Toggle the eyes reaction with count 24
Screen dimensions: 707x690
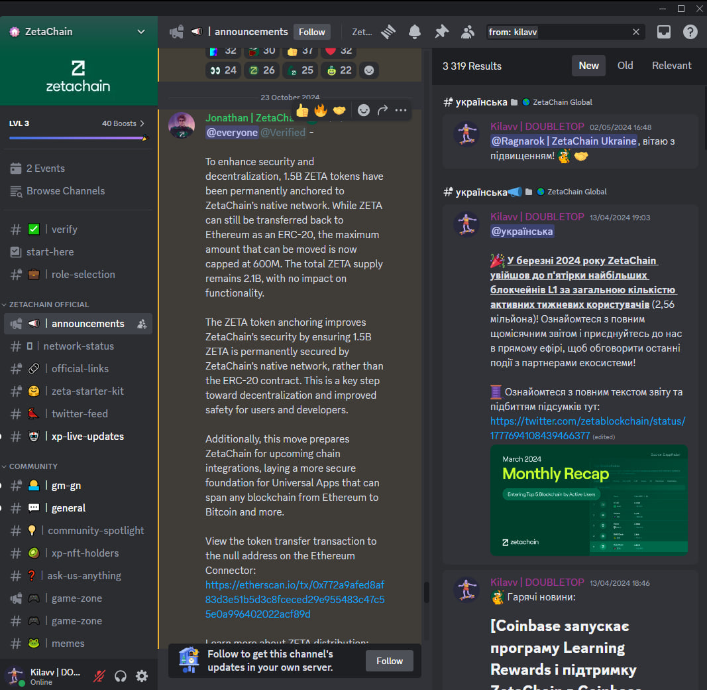[223, 70]
